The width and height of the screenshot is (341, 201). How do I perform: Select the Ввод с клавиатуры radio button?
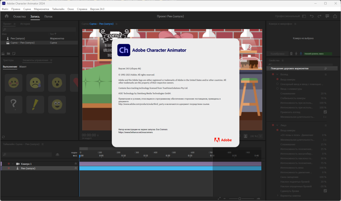[x=277, y=89]
